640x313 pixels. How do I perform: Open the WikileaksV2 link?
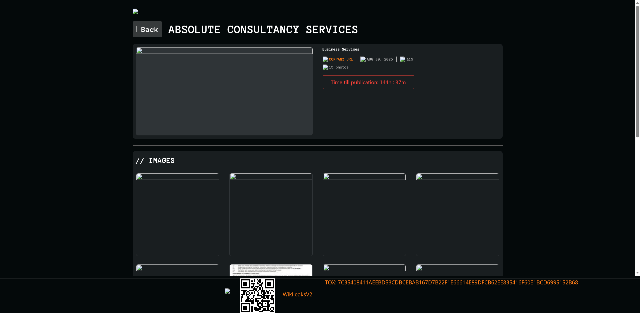tap(297, 294)
